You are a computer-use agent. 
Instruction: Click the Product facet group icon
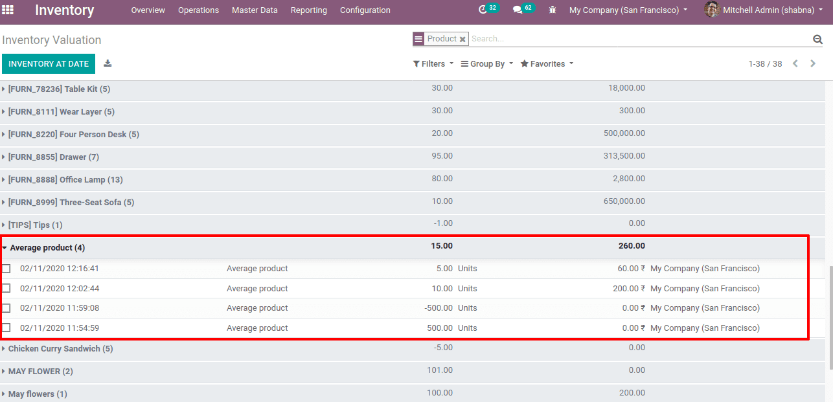click(418, 39)
